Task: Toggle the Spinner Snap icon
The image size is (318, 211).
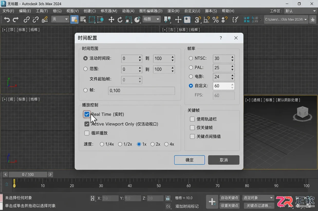Action: [224, 20]
